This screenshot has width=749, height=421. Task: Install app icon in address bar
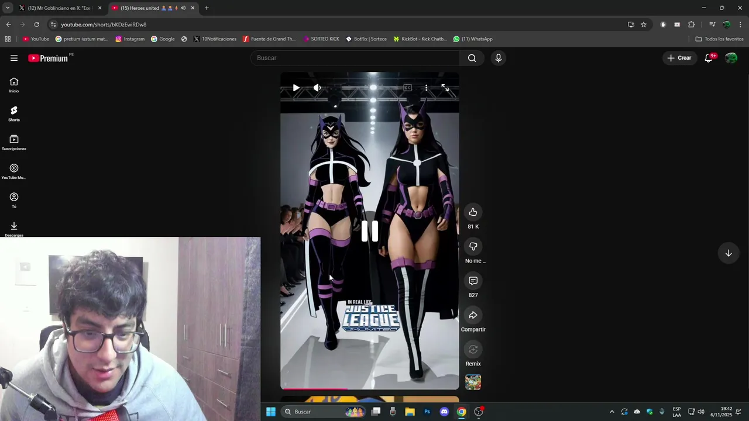click(631, 25)
